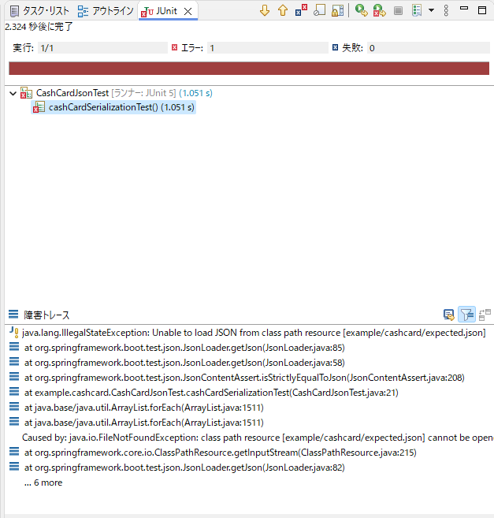This screenshot has width=494, height=518.
Task: Switch to the タスク・リスト tab
Action: pyautogui.click(x=39, y=11)
